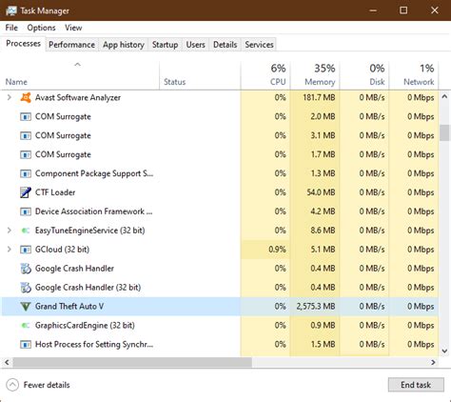
Task: Click the Device Association Framework icon
Action: click(26, 211)
